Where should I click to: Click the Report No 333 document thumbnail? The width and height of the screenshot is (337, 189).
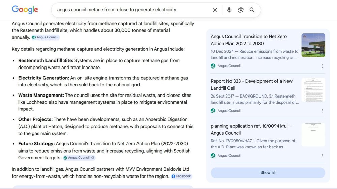click(x=313, y=90)
